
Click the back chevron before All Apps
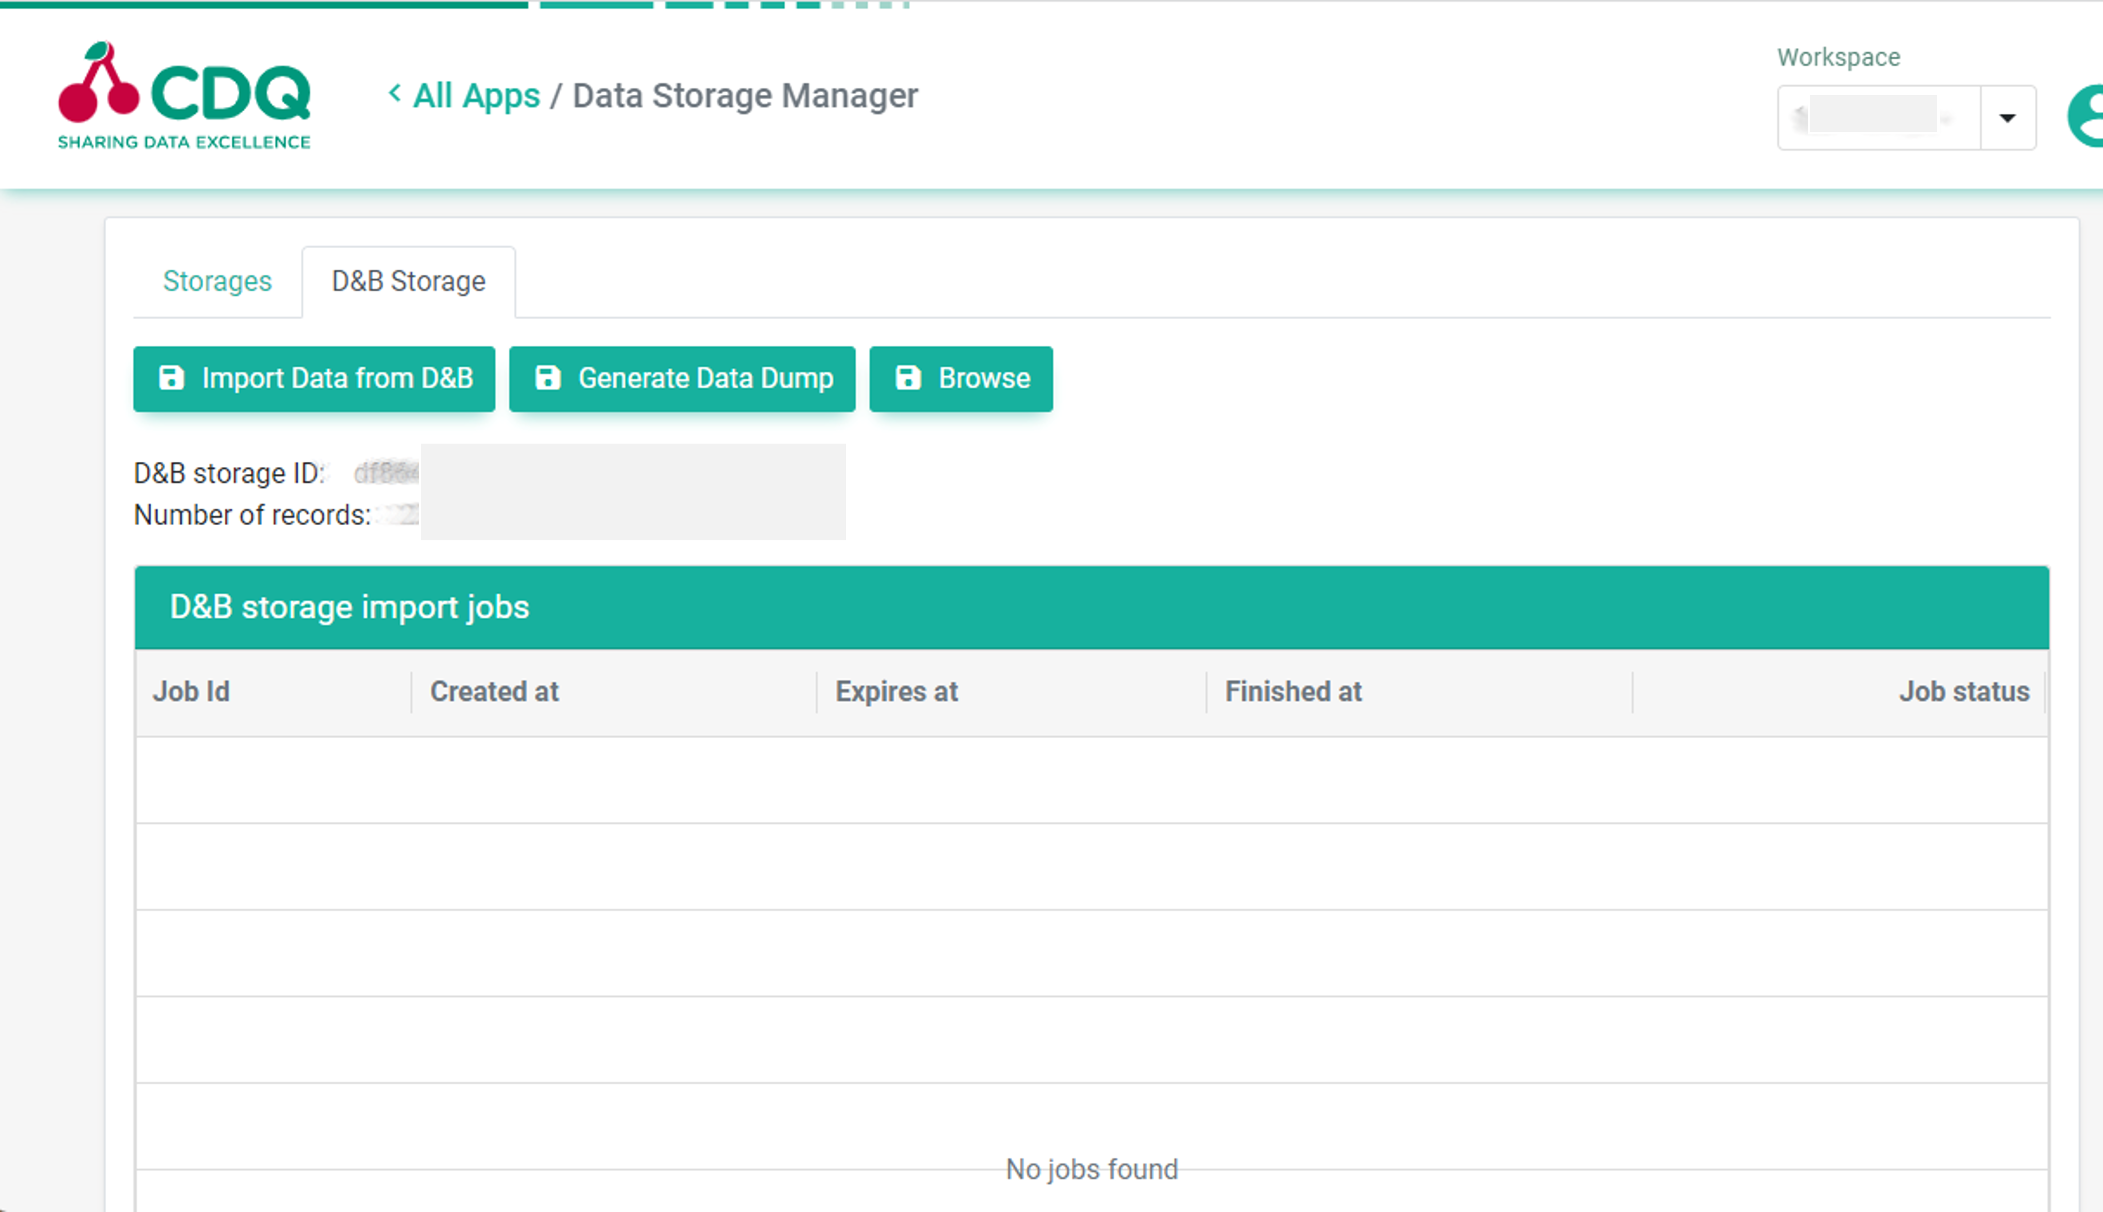point(395,93)
